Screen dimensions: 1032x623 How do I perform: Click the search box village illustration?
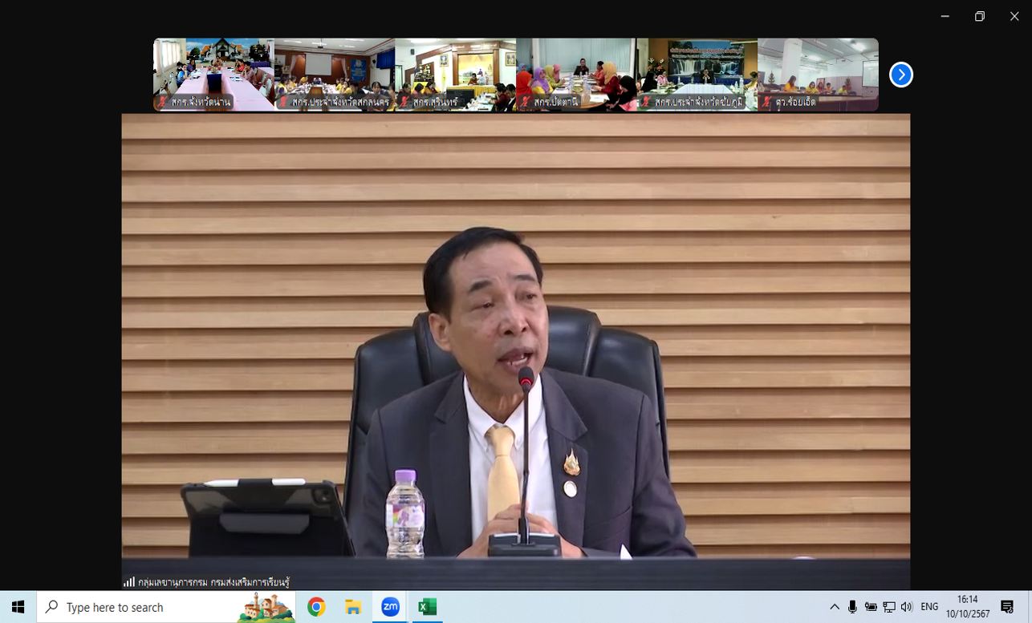tap(267, 607)
